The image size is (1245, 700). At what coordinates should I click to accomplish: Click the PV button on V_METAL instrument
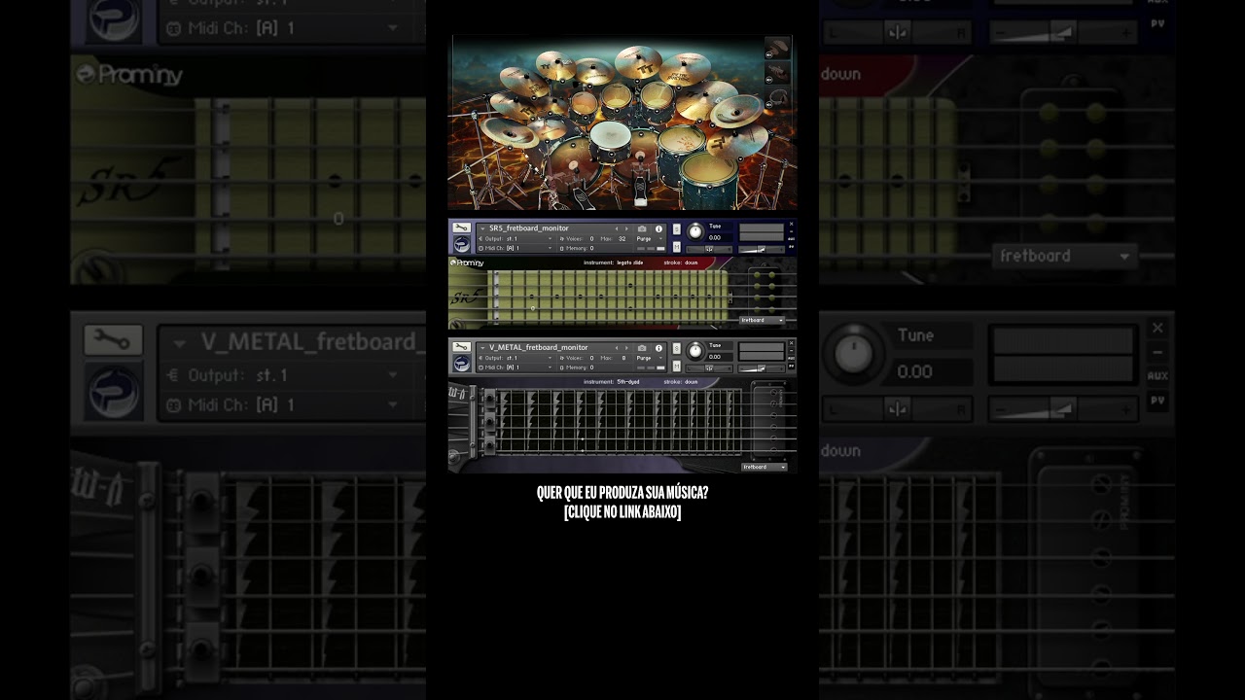(791, 367)
